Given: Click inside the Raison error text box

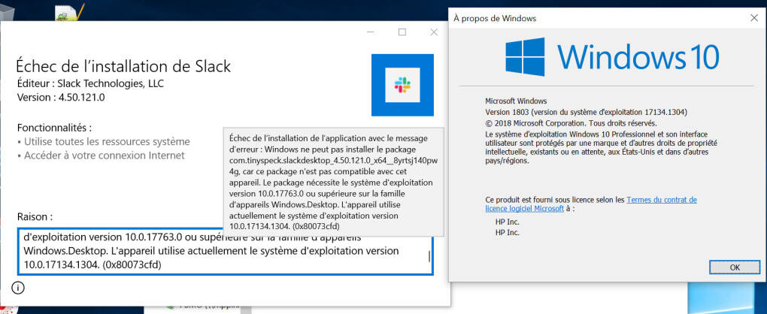Looking at the screenshot, I should (225, 251).
